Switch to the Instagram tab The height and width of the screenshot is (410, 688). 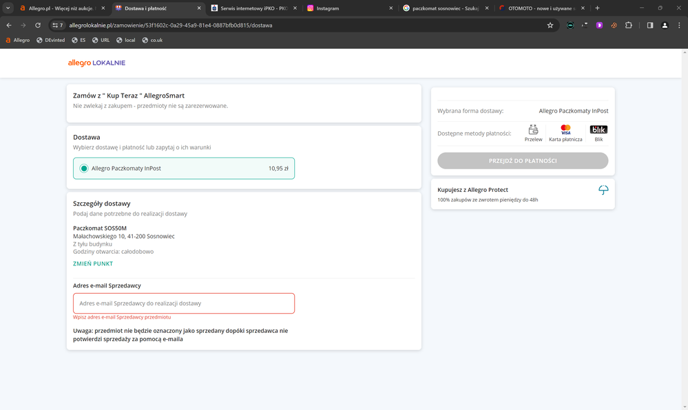tap(349, 8)
